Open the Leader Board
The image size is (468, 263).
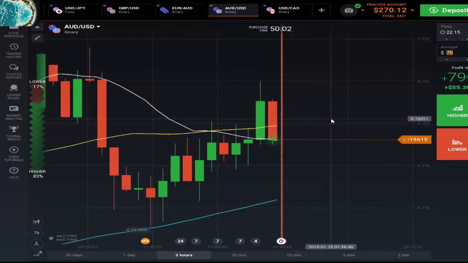tap(14, 92)
